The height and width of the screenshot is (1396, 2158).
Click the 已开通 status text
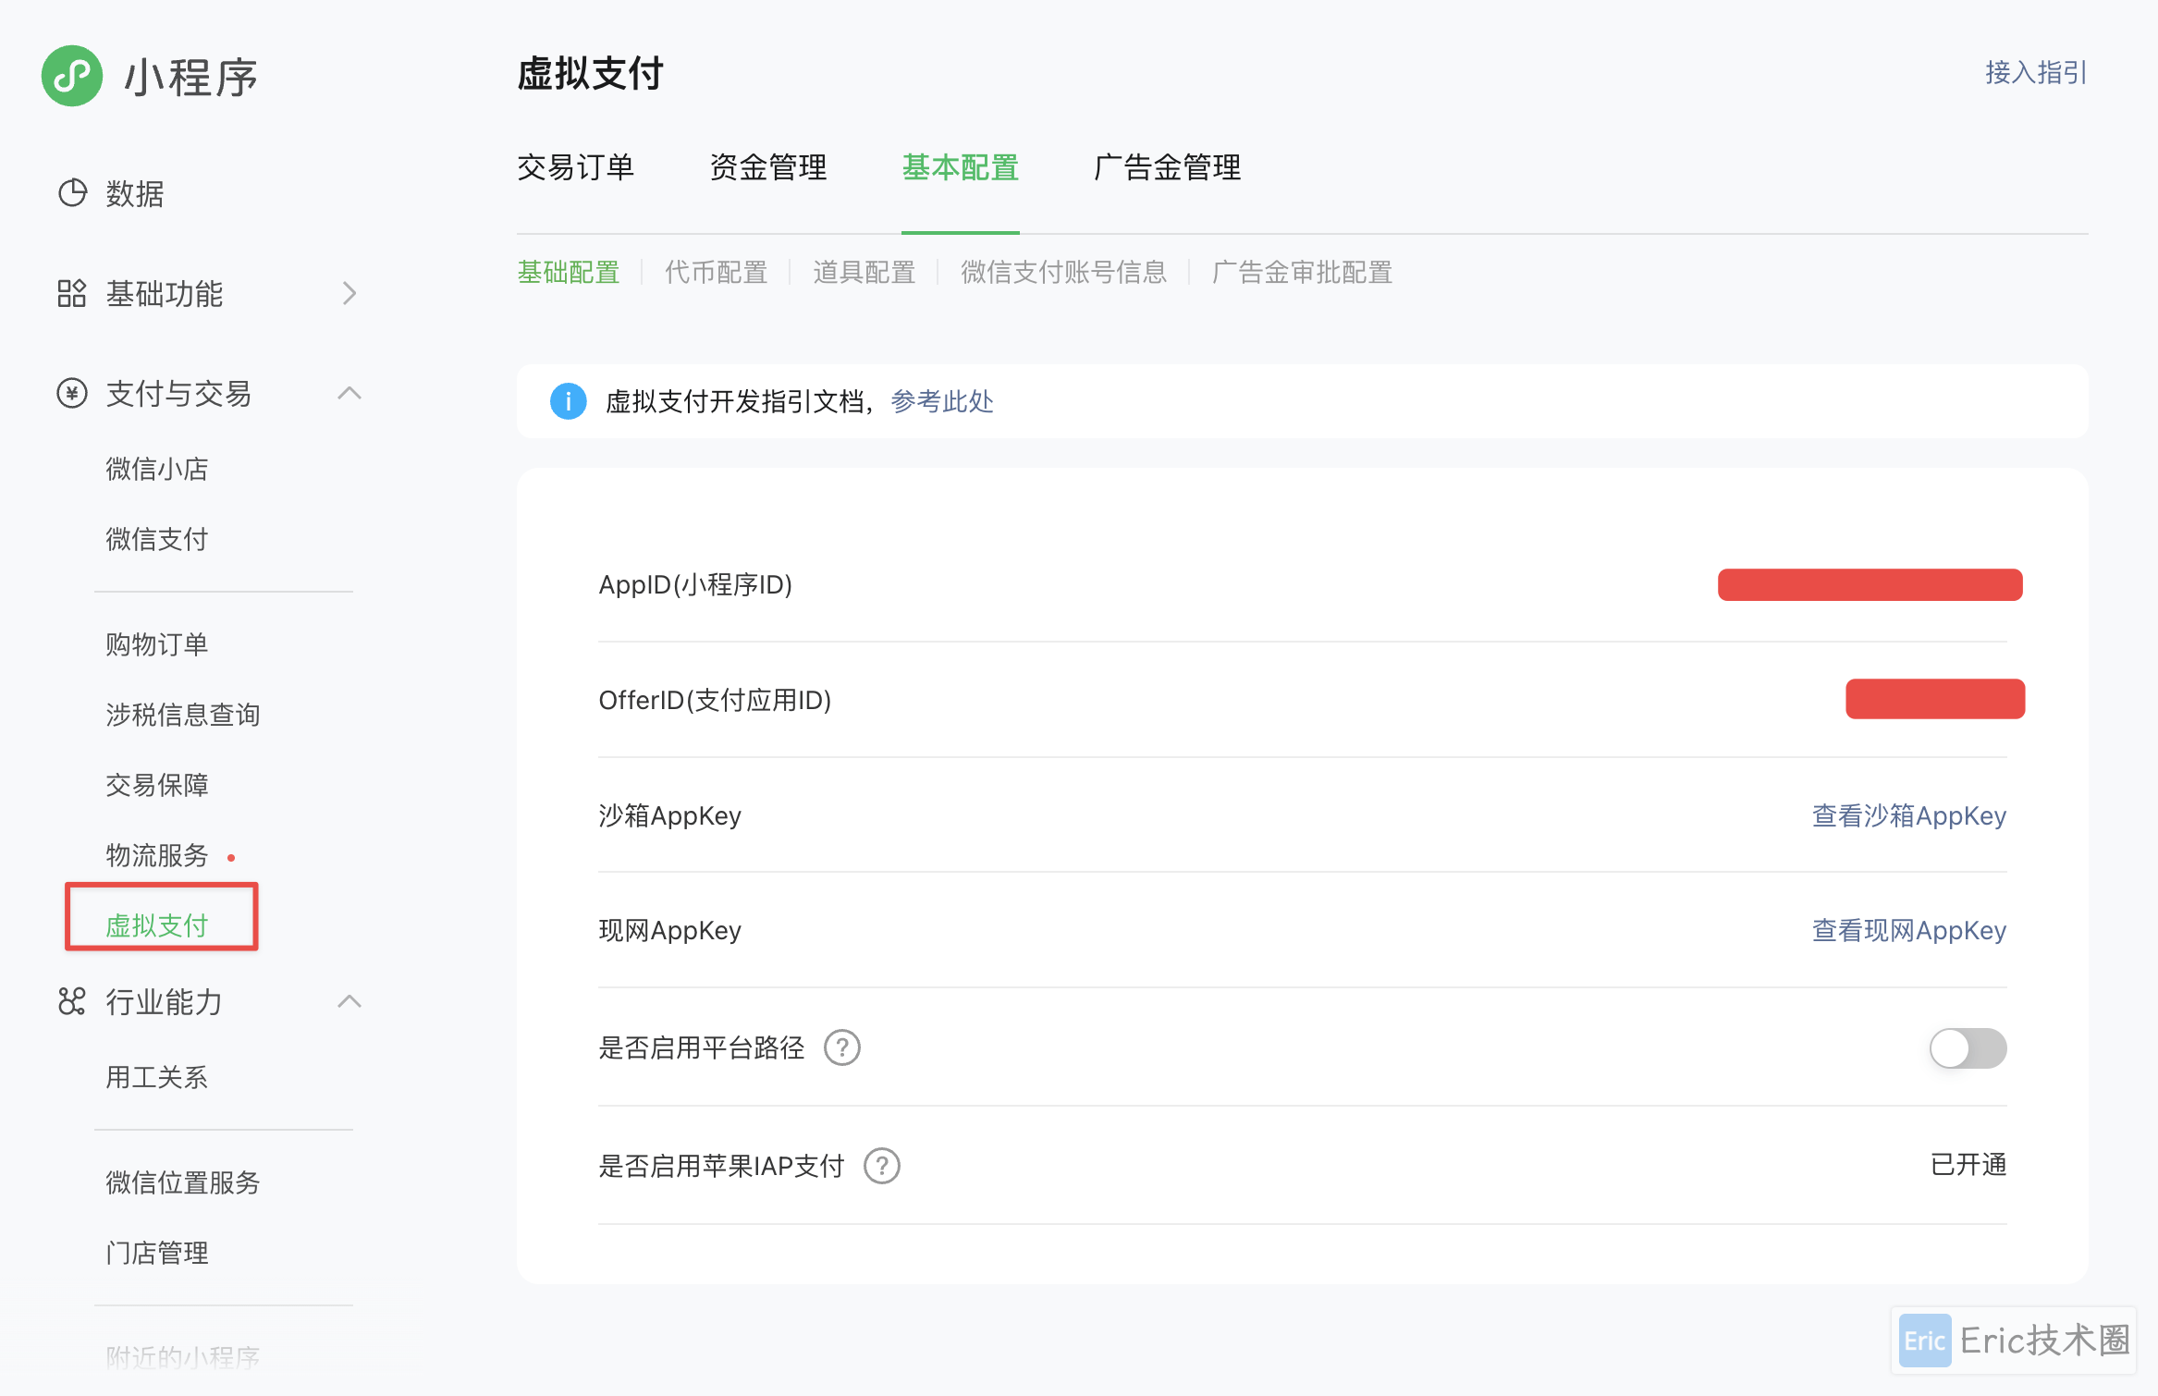[1968, 1165]
